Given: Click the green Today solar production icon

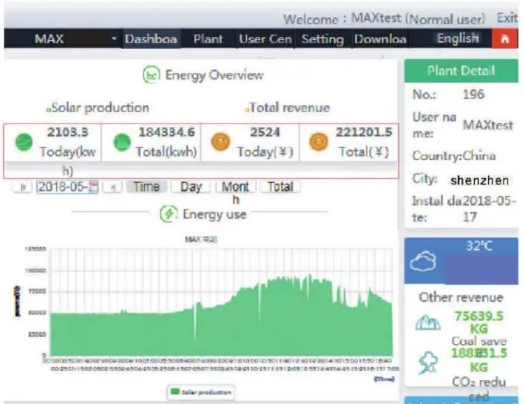Looking at the screenshot, I should click(x=24, y=142).
